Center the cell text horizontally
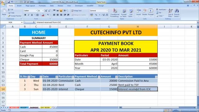This screenshot has height=112, width=199. click(58, 15)
